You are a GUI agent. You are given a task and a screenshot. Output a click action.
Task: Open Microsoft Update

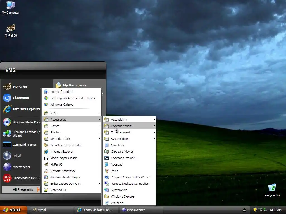click(71, 92)
